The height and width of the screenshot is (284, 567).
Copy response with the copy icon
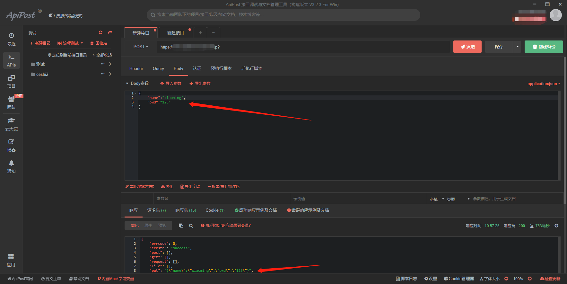(181, 226)
